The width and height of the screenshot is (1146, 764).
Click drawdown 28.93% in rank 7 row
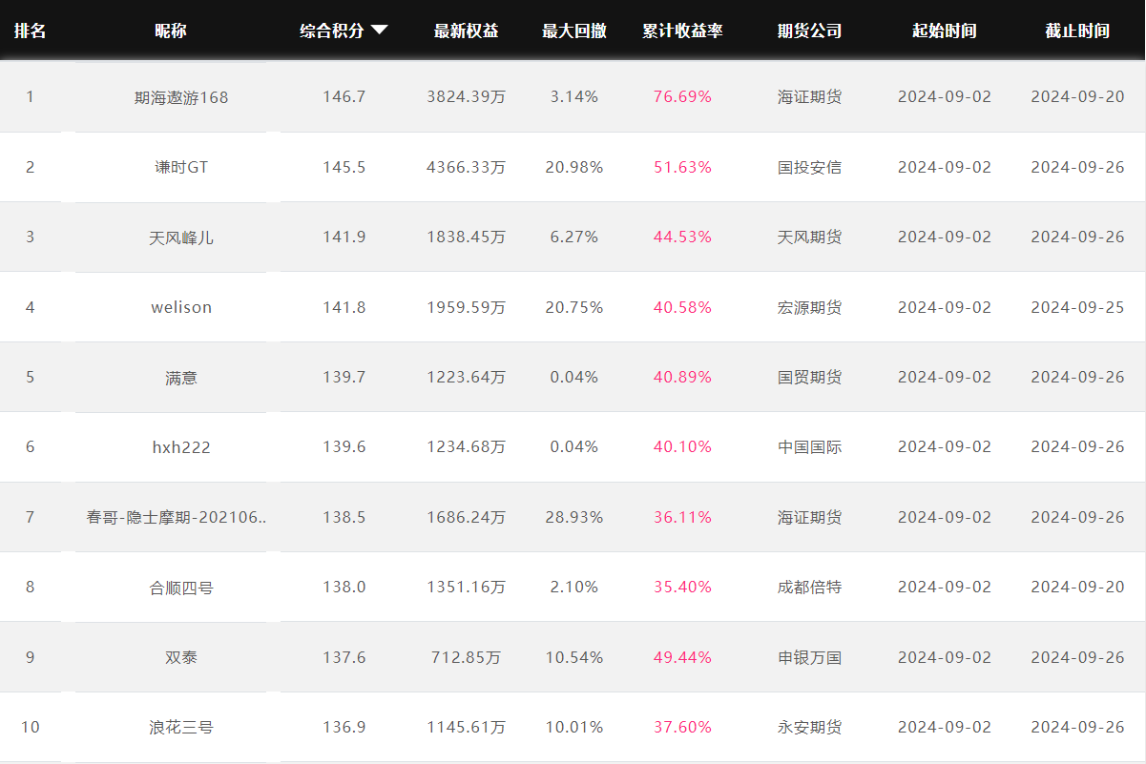574,517
